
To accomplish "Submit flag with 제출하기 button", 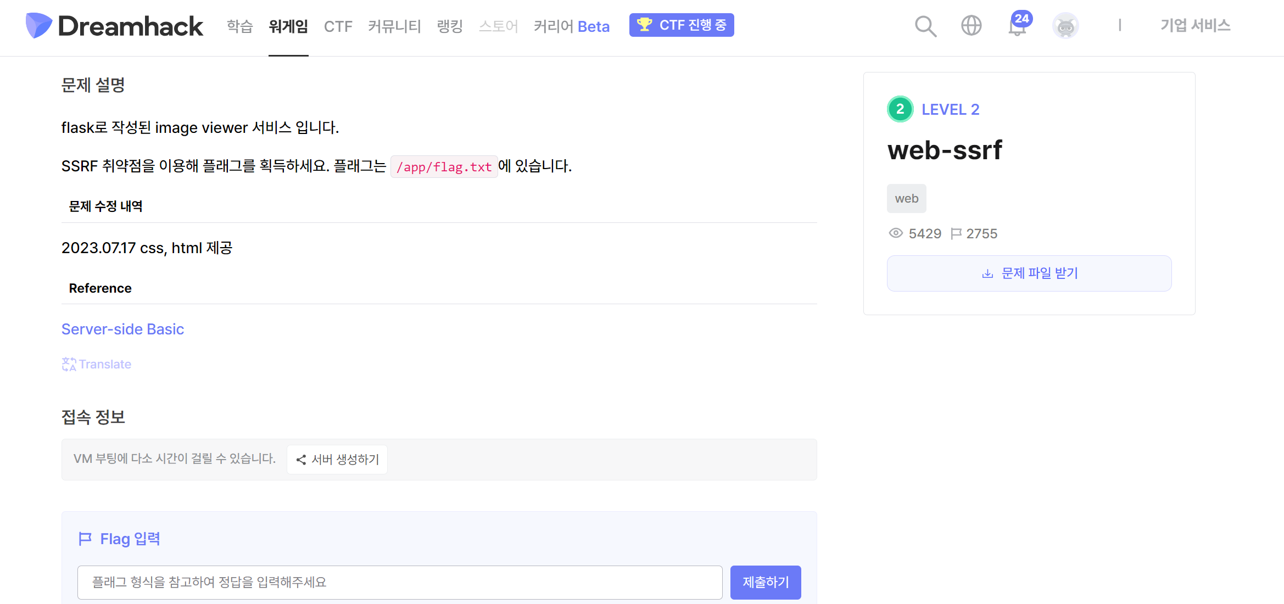I will [x=766, y=582].
